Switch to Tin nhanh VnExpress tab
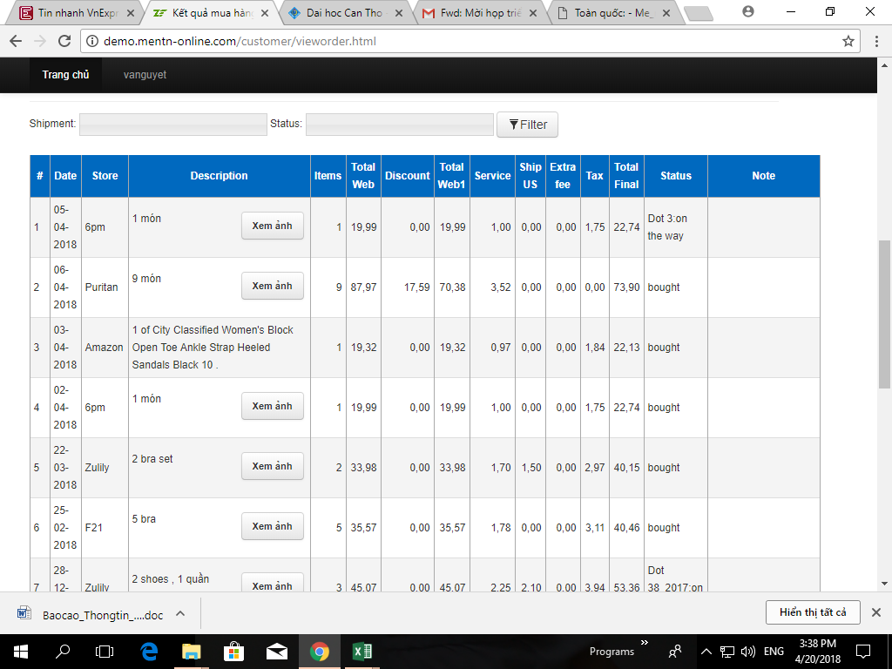The width and height of the screenshot is (892, 669). pyautogui.click(x=77, y=13)
